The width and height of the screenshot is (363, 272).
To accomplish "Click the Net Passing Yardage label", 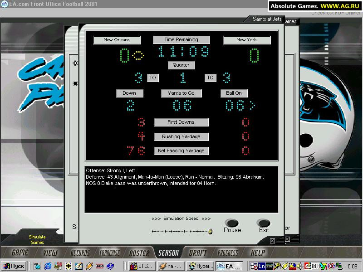I will pyautogui.click(x=181, y=151).
